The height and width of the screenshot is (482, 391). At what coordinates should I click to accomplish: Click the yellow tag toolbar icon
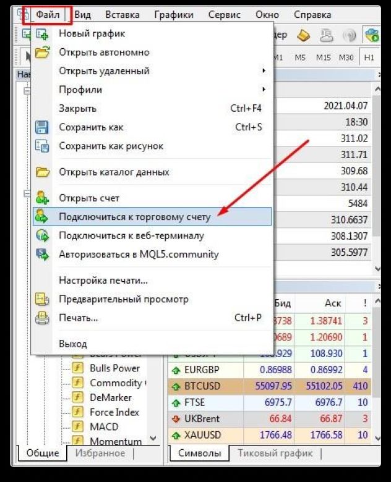[304, 36]
